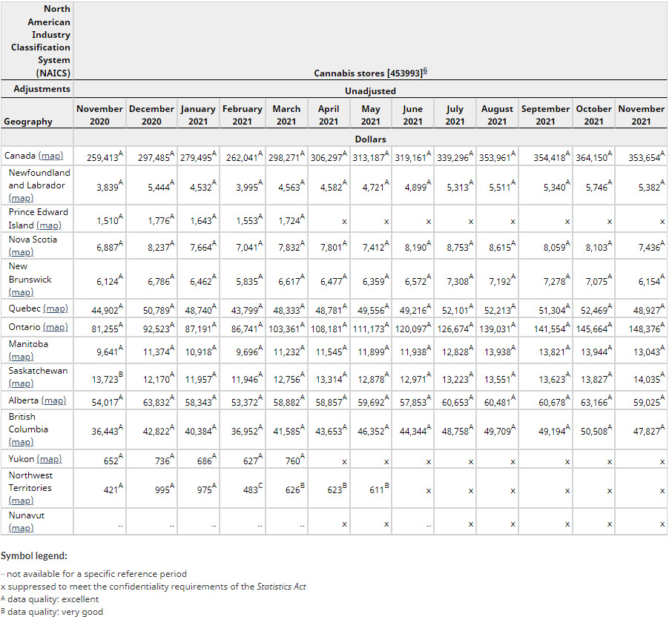Click footnote 6 beside Cannabis stores
The height and width of the screenshot is (617, 672).
tap(425, 72)
